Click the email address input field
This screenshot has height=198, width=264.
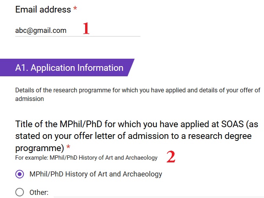tap(77, 31)
